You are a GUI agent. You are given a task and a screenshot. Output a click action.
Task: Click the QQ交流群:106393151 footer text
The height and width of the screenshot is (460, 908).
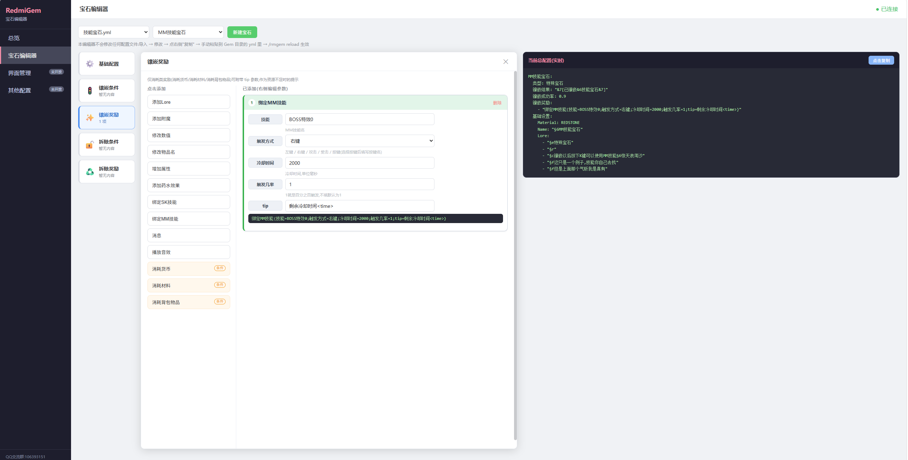pos(26,457)
